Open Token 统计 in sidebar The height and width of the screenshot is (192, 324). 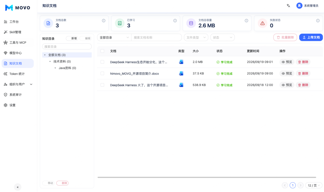(18, 74)
